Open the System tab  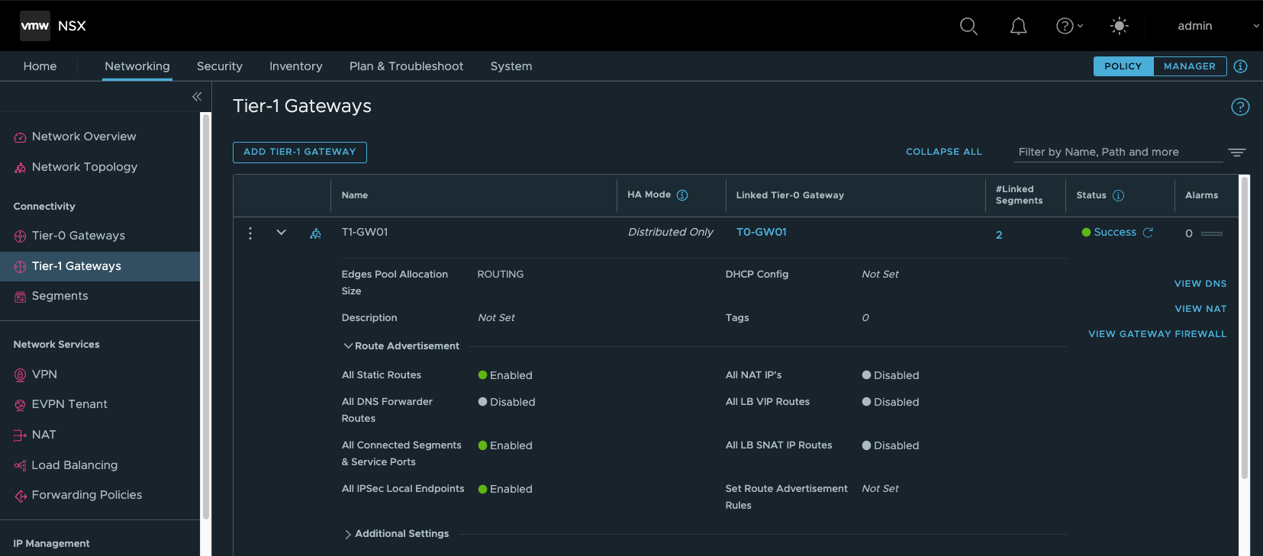511,66
